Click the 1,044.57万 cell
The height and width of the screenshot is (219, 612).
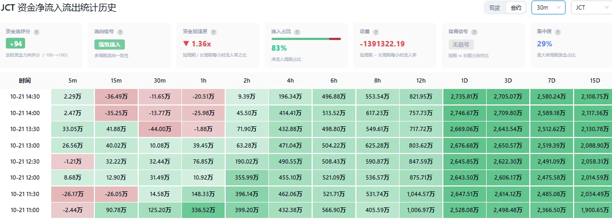pyautogui.click(x=421, y=193)
